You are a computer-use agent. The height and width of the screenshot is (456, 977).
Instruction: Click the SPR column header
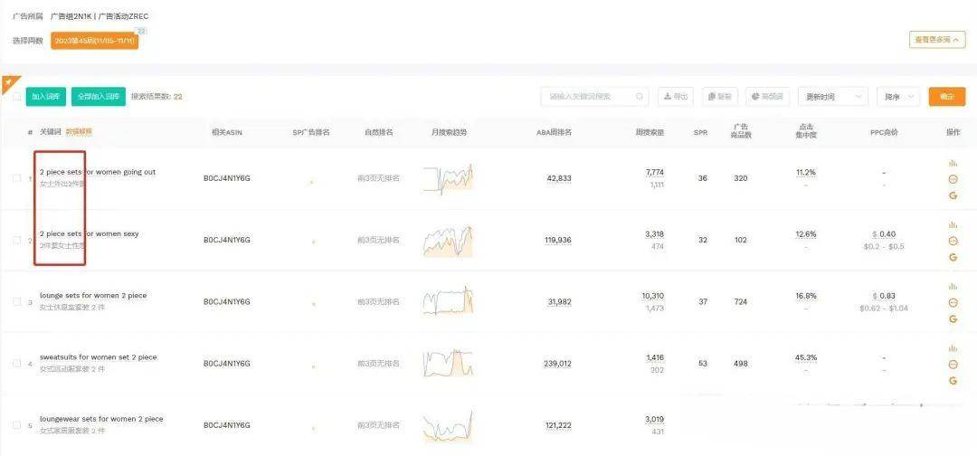pyautogui.click(x=700, y=132)
